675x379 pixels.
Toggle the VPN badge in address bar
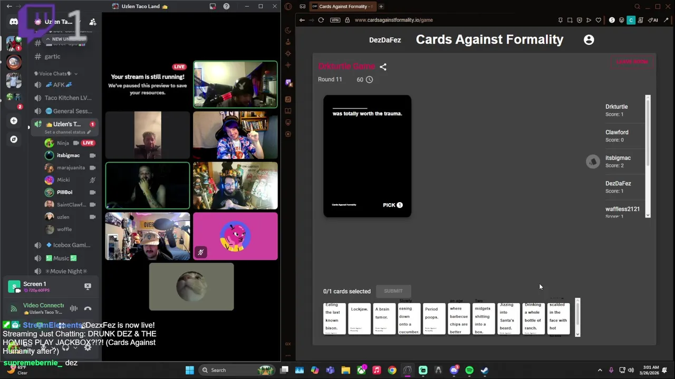click(335, 20)
